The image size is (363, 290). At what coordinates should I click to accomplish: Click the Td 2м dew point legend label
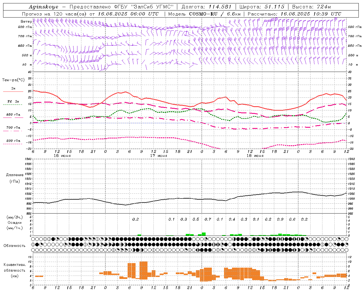(13, 101)
